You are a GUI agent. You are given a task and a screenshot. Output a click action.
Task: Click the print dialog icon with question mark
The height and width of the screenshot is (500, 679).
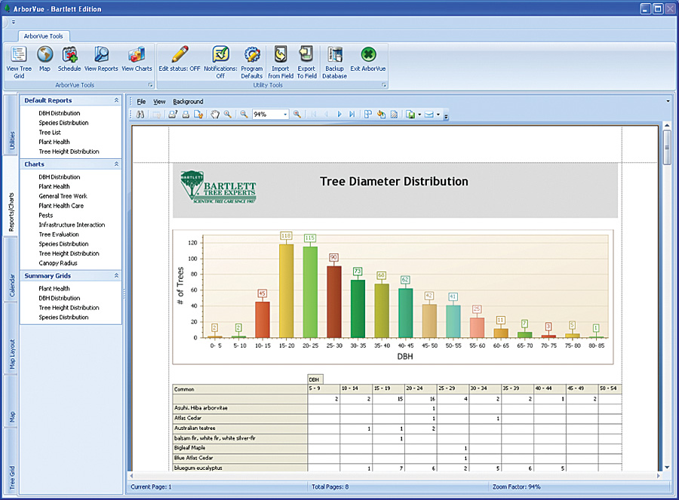pos(173,115)
